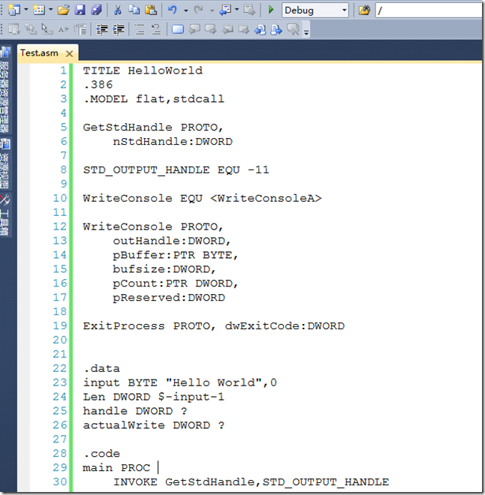Go to Previous Bookmark in Document icon
Viewport: 485px width, 495px height.
pos(261,29)
